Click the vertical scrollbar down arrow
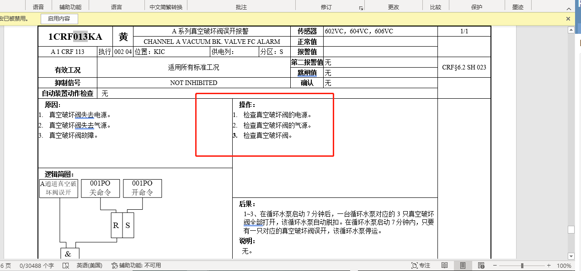The image size is (581, 271). point(570,256)
